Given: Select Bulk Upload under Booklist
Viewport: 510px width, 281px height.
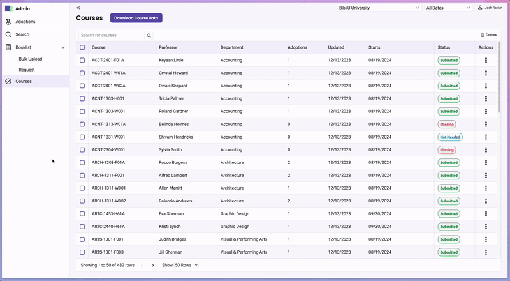Looking at the screenshot, I should tap(31, 59).
